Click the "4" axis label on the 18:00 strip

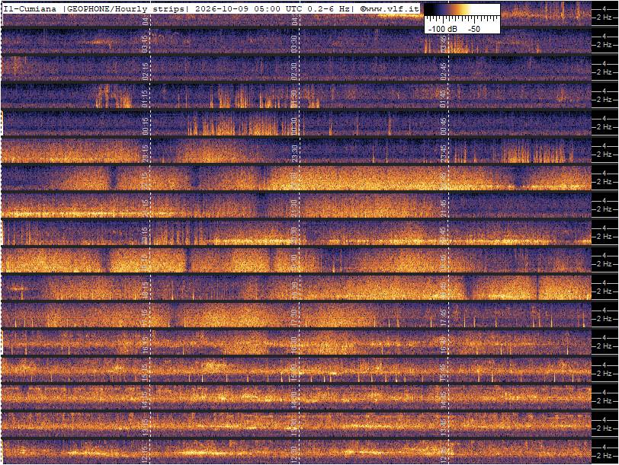pos(605,282)
